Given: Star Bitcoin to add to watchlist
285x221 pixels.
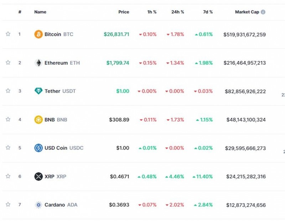Looking at the screenshot, I should 8,34.
